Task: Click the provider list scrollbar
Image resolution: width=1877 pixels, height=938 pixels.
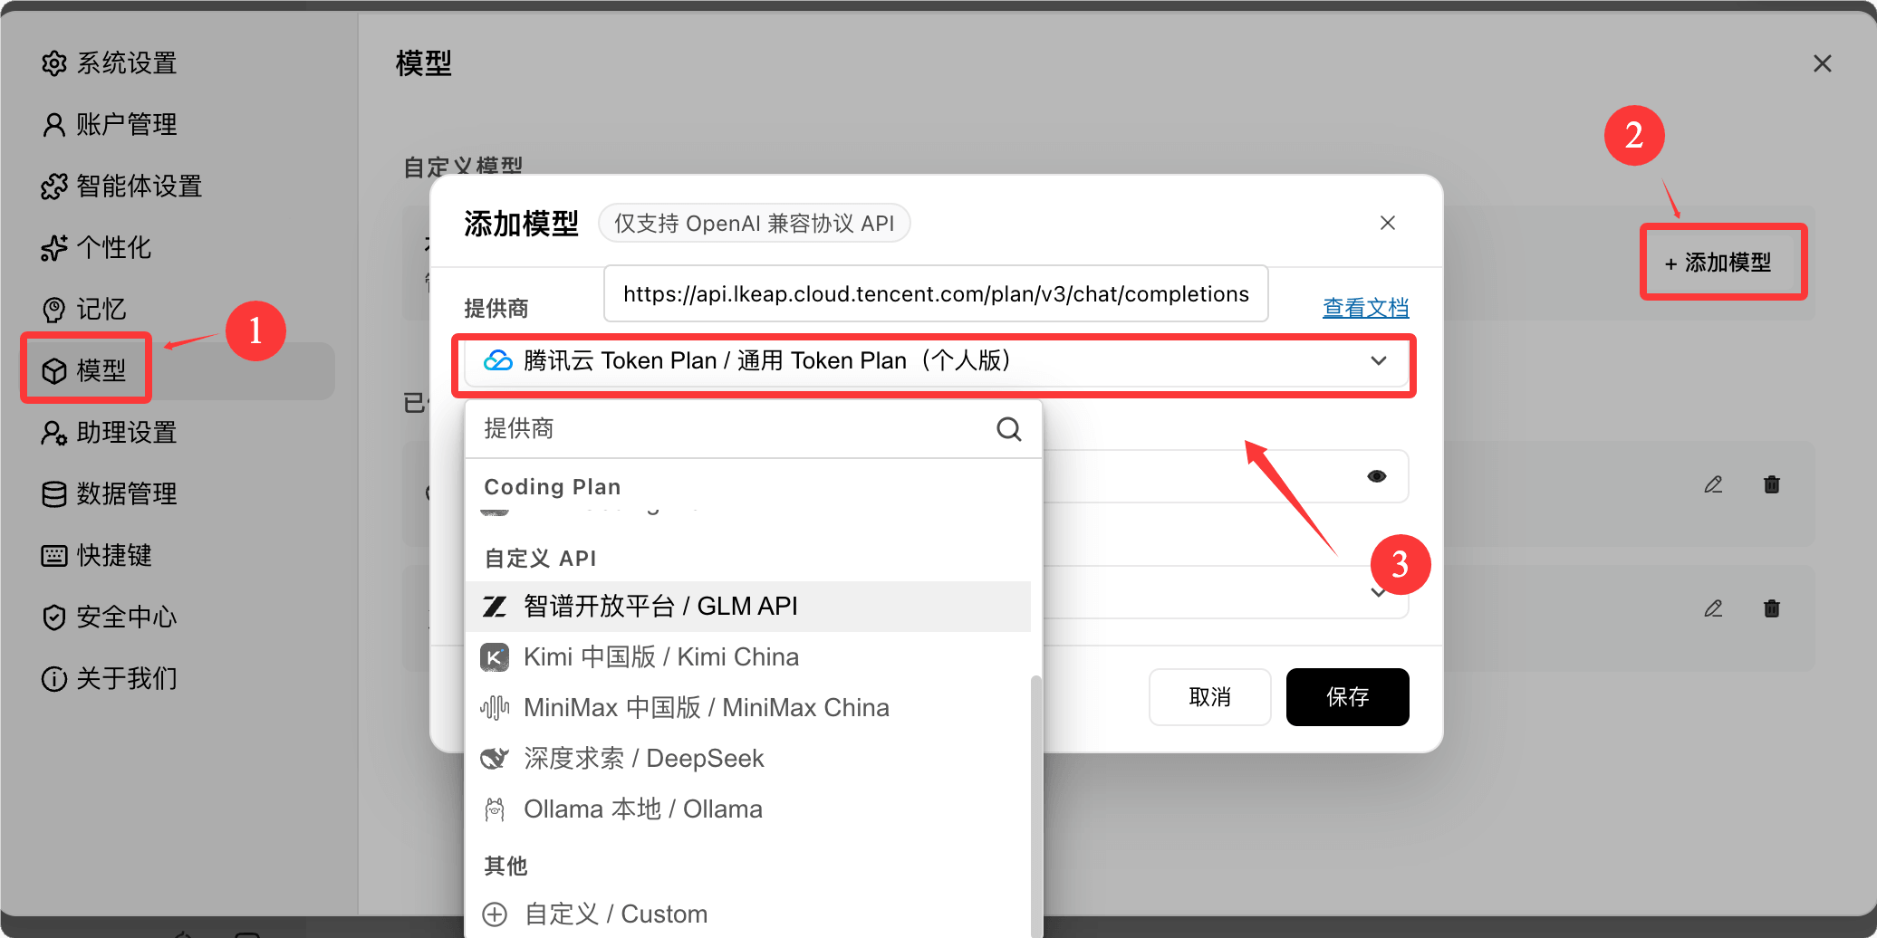Action: click(1036, 806)
